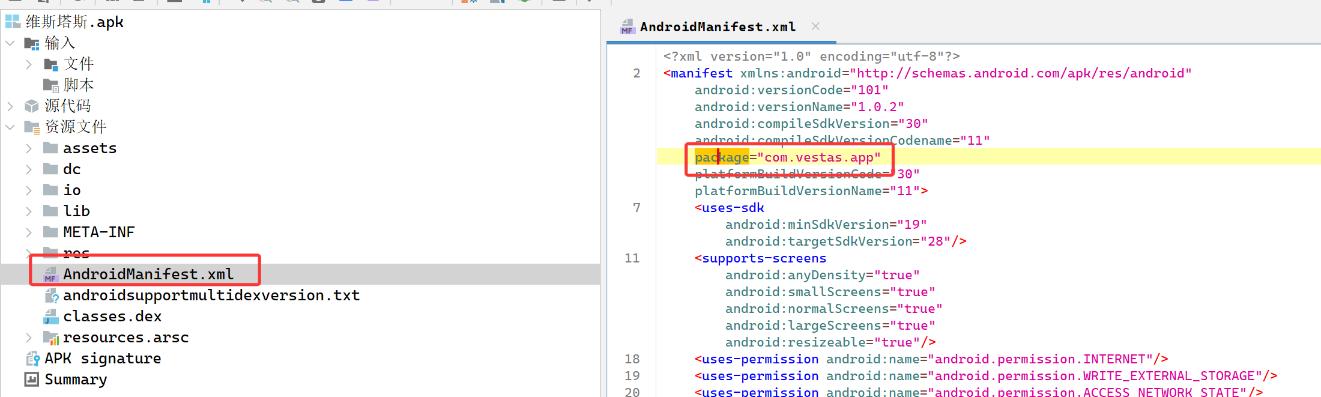Select the 维斯塔斯.apk root node icon
The height and width of the screenshot is (397, 1321).
[x=13, y=22]
